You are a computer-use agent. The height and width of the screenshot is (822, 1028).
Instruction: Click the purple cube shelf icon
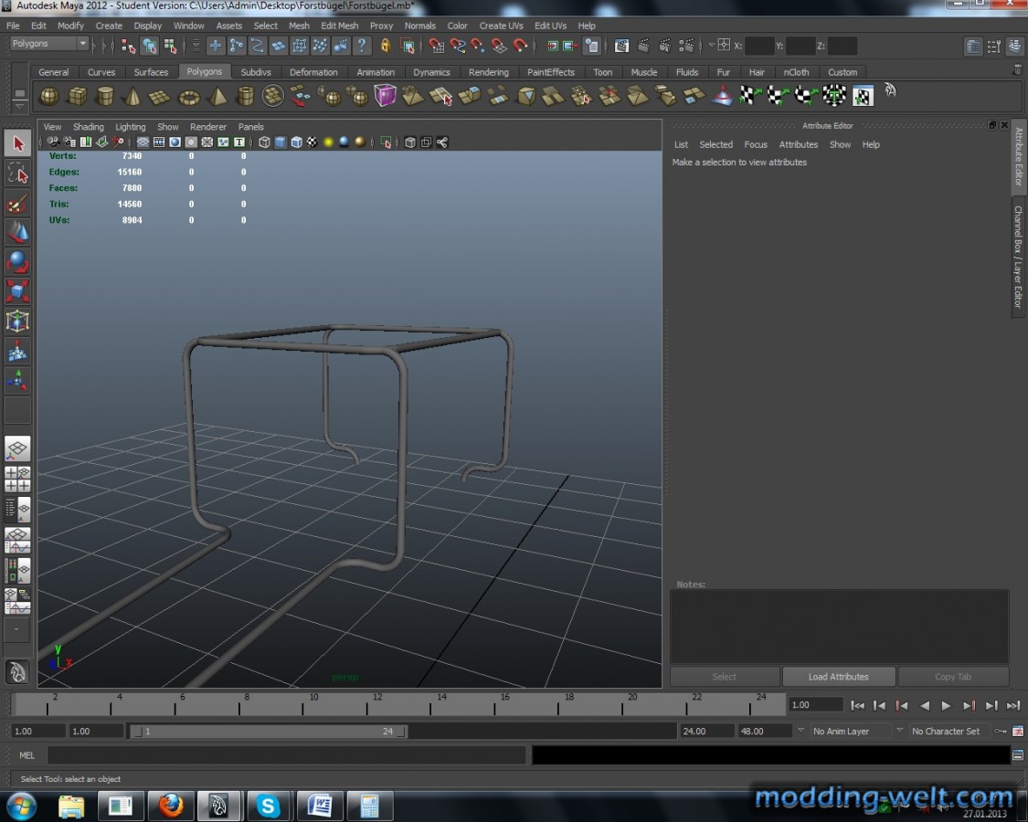[x=386, y=96]
